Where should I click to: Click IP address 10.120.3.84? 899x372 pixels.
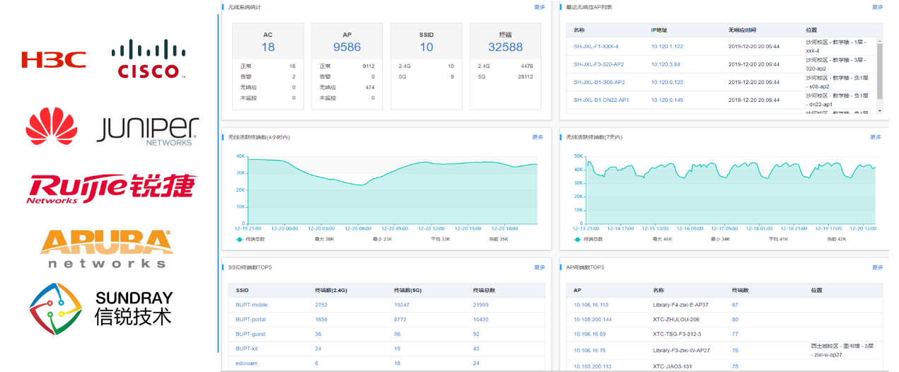pos(666,64)
